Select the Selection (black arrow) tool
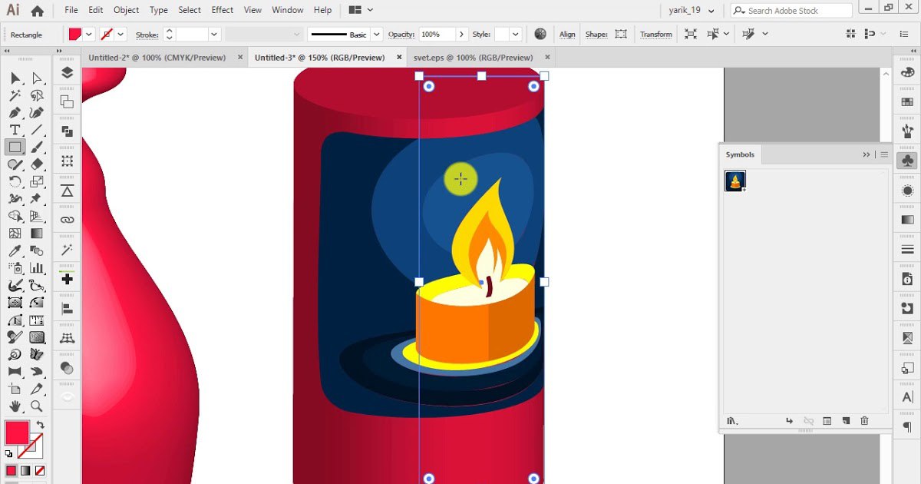 click(15, 78)
